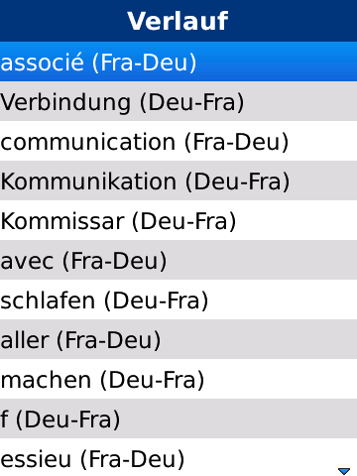Select Kommunikation from the history list

pos(178,180)
